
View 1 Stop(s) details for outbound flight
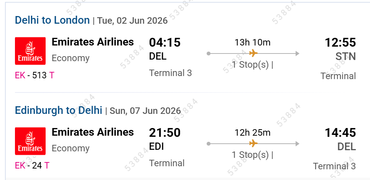(x=252, y=65)
